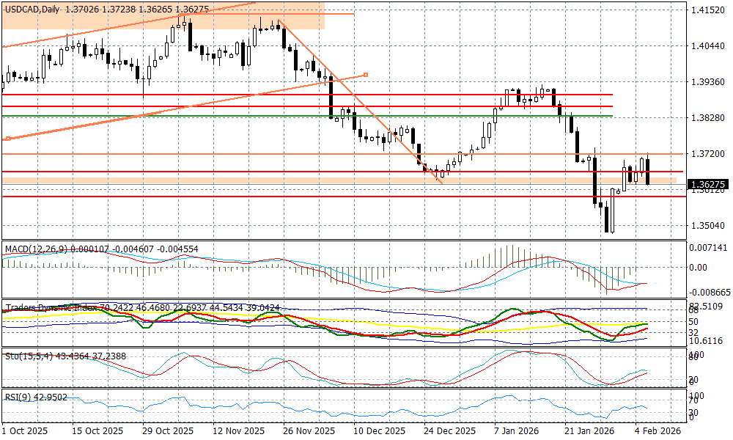The image size is (733, 440).
Task: Select the lower channel line's left anchor handle
Action: [x=7, y=138]
